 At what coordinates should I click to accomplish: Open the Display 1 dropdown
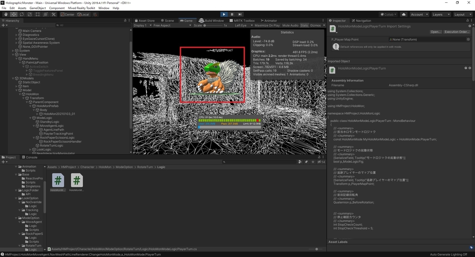point(142,25)
